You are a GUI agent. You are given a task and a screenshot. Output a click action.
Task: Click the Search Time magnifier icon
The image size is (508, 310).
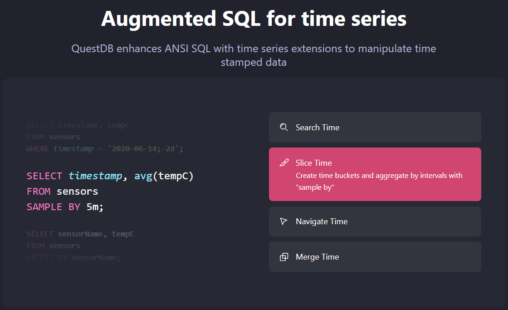(284, 128)
